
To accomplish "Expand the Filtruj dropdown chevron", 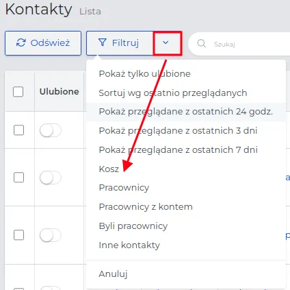I will coord(168,43).
